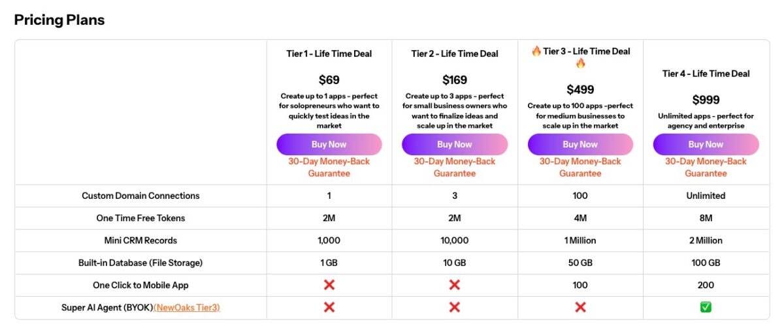784x330 pixels.
Task: Click Tier 3's 30-Day Money-Back Guarantee text
Action: 580,167
